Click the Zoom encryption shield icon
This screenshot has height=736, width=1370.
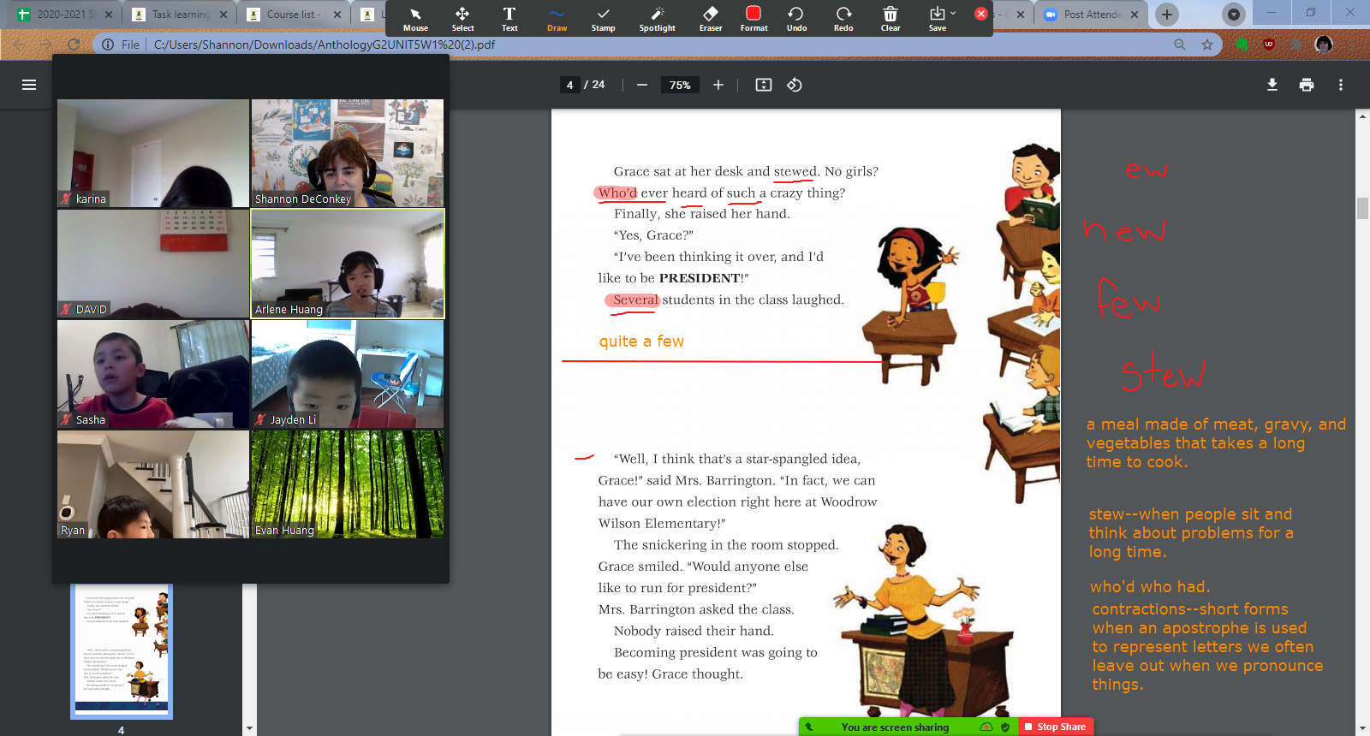click(x=1005, y=727)
